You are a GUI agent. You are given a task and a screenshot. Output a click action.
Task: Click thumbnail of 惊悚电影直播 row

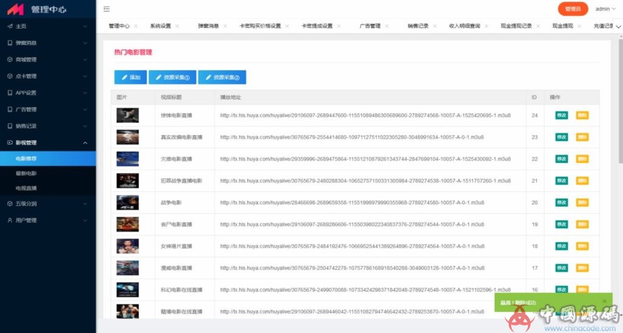[x=128, y=115]
